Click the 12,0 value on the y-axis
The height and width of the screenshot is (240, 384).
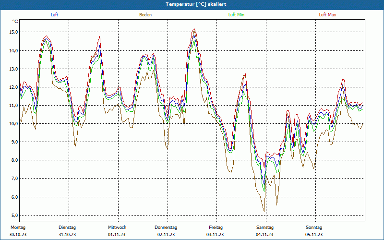click(x=13, y=87)
